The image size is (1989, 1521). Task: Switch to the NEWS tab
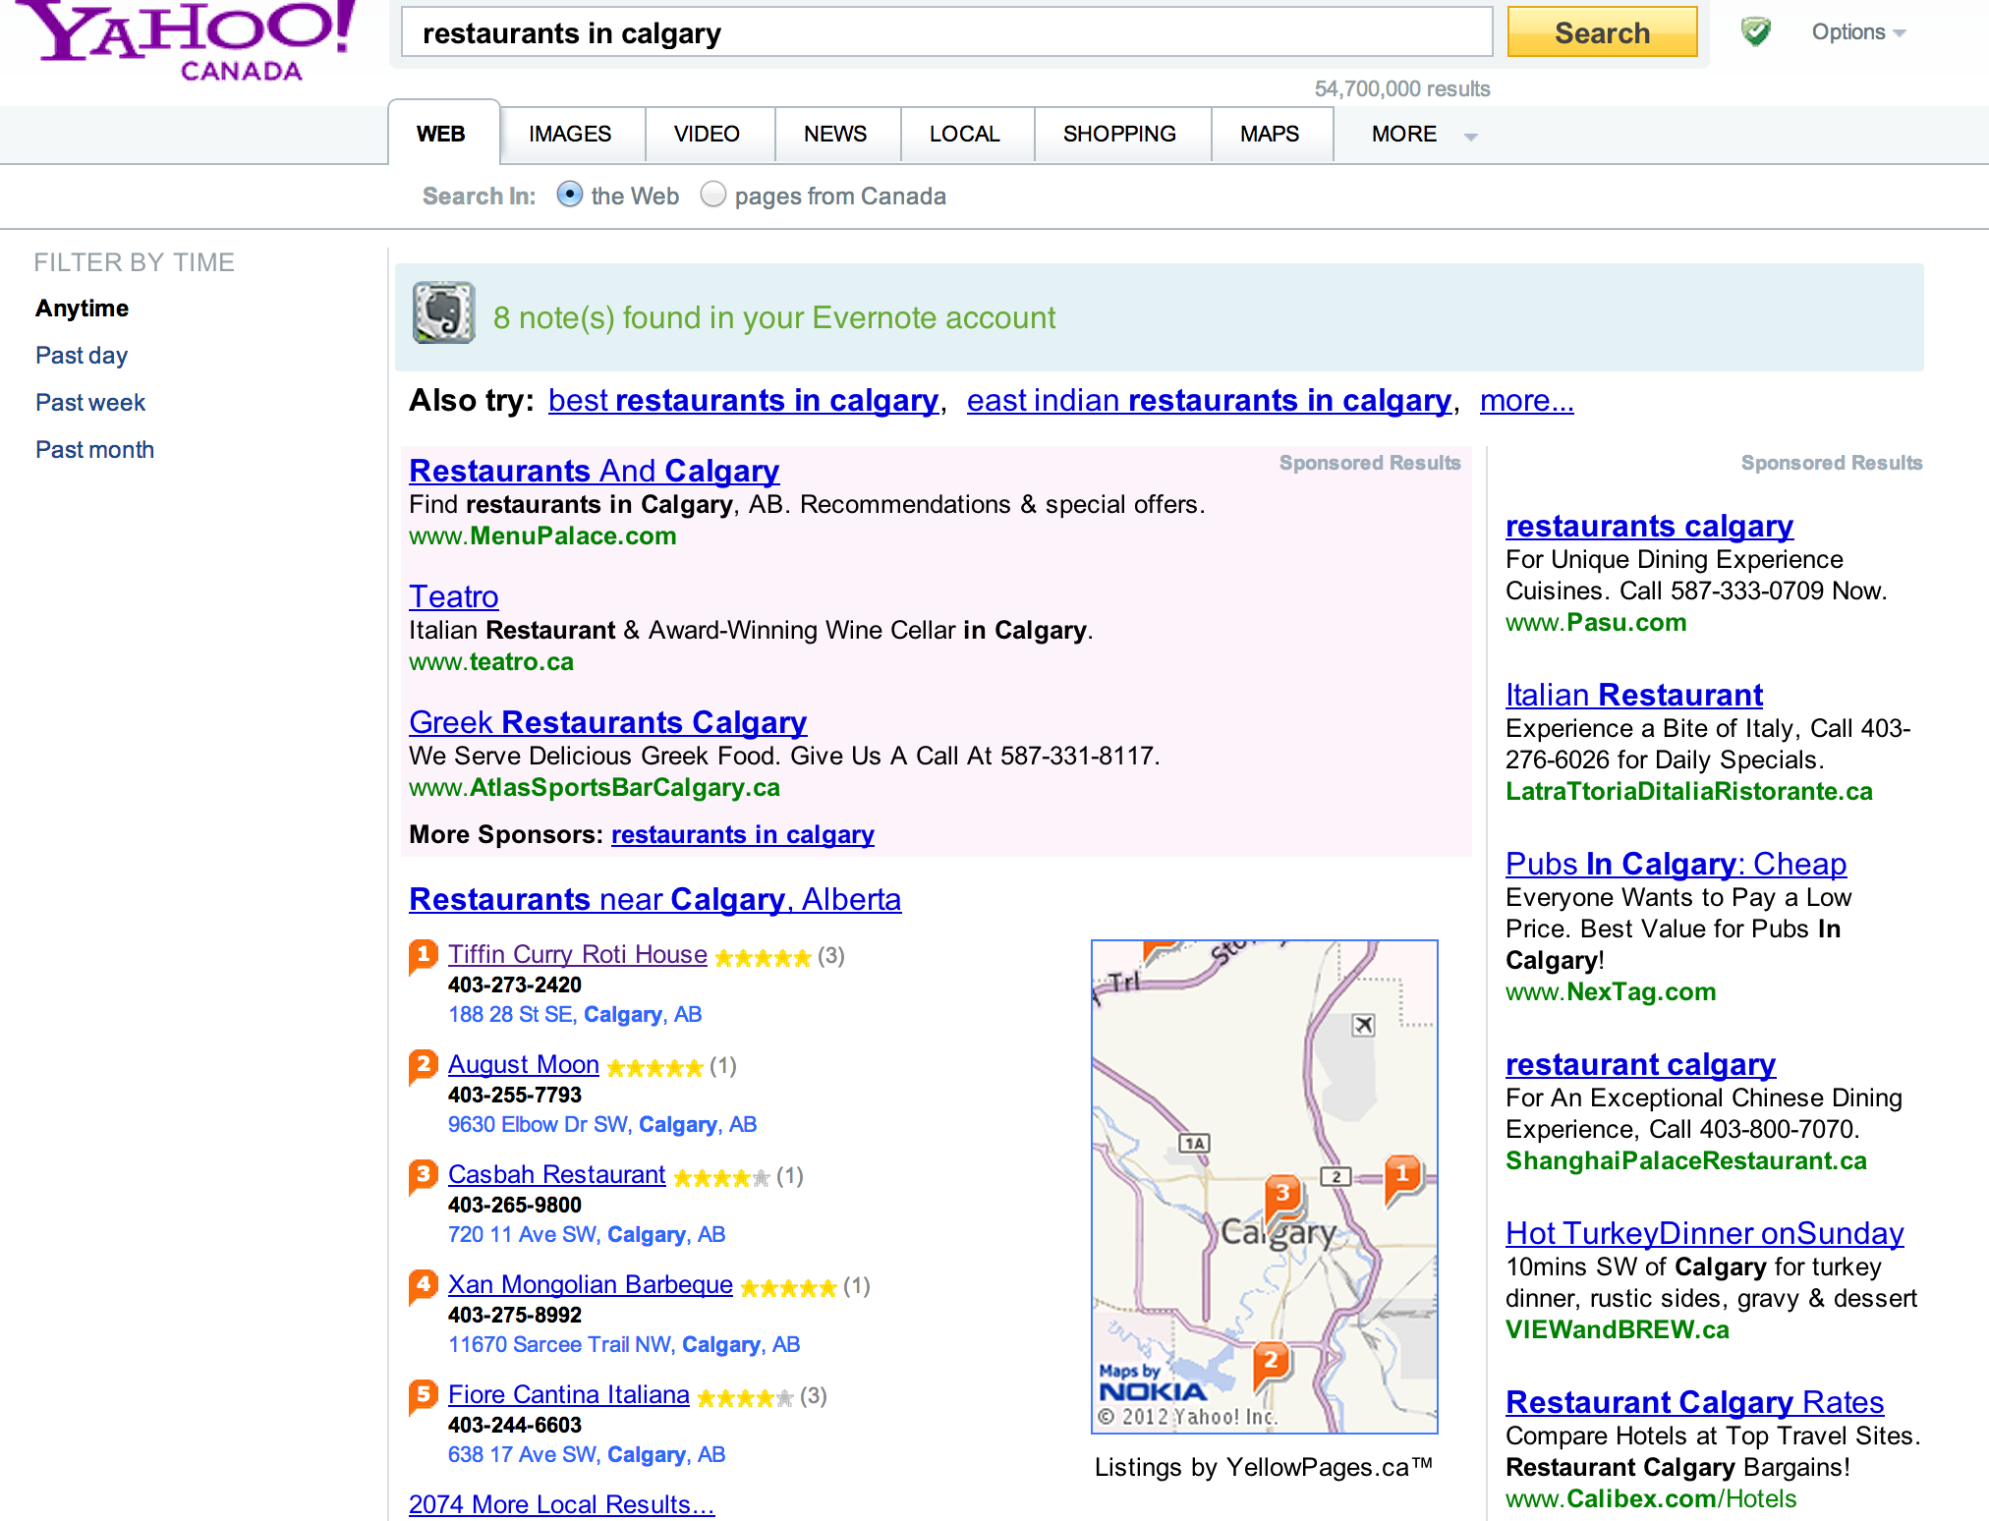click(x=835, y=134)
